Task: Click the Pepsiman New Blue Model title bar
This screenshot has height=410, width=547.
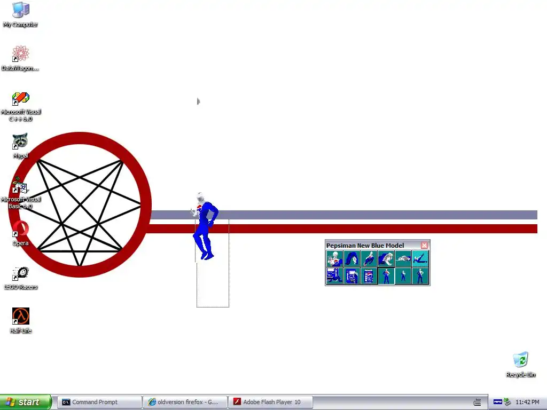Action: click(372, 246)
